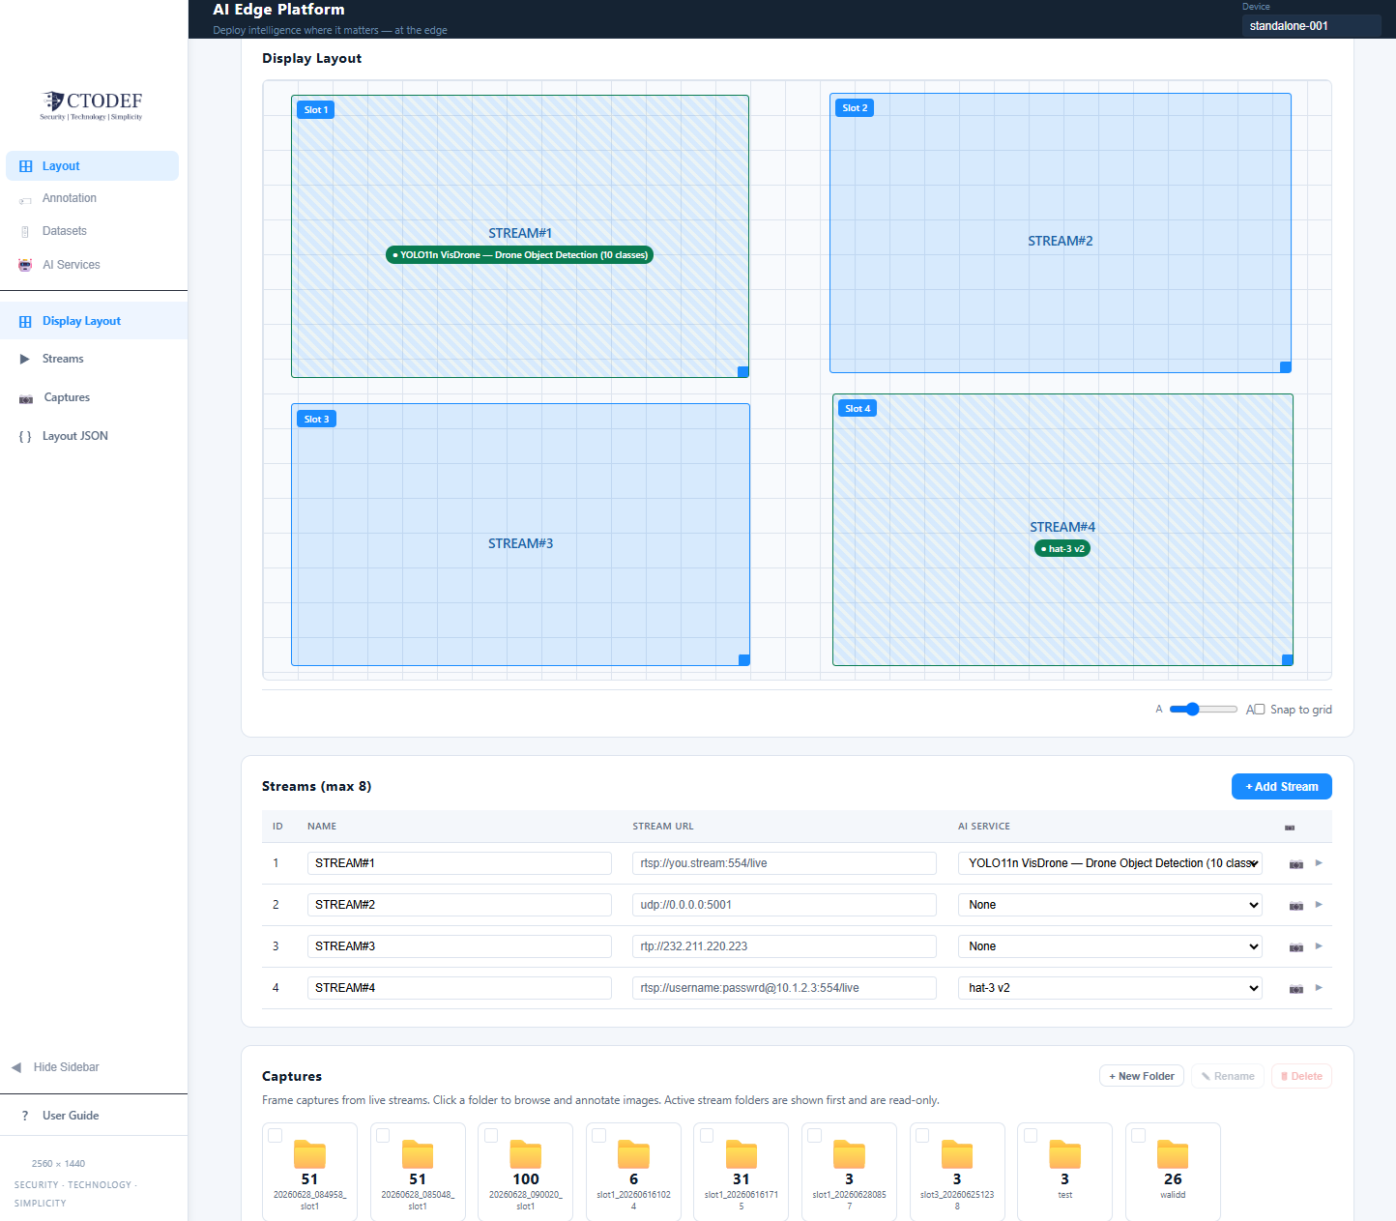Viewport: 1396px width, 1221px height.
Task: Click the YOLO11n VisDrone badge in Slot 1
Action: tap(519, 255)
